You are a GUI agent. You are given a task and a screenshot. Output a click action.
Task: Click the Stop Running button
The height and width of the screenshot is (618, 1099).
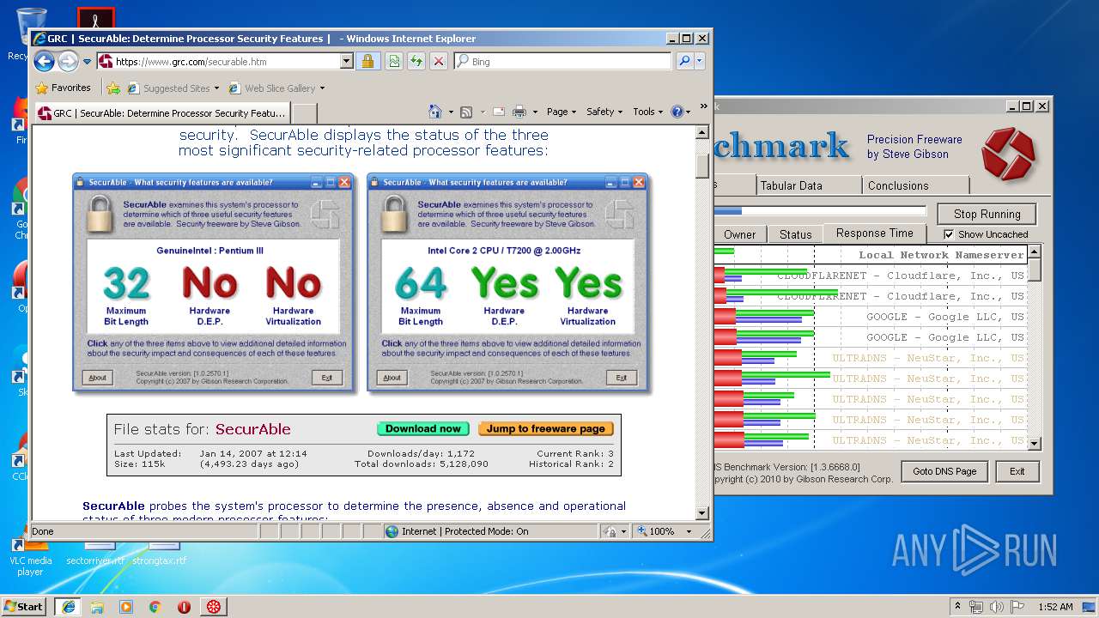tap(987, 214)
